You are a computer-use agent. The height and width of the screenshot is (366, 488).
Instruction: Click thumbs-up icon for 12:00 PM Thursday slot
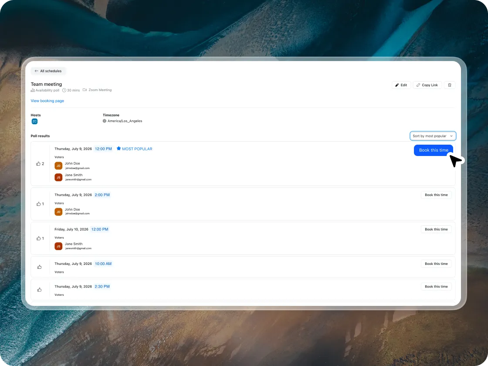(x=38, y=164)
